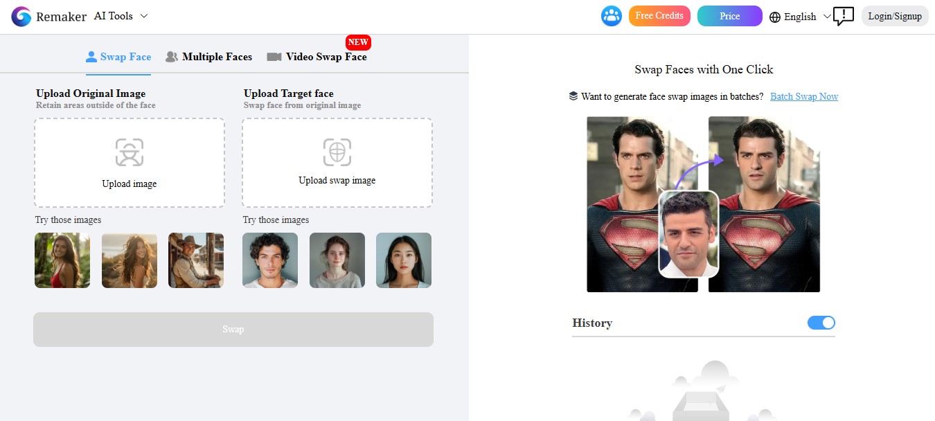
Task: Click the Swap Face person icon
Action: click(x=91, y=57)
